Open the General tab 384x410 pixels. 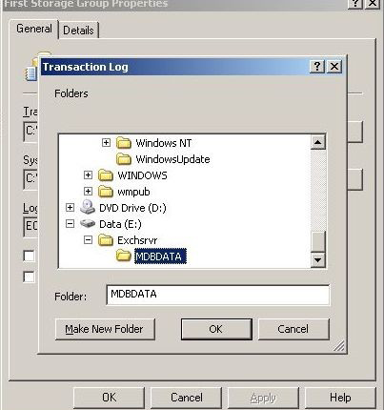pyautogui.click(x=34, y=29)
